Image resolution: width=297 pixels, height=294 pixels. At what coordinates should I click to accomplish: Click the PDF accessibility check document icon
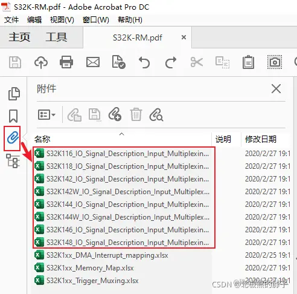(118, 62)
